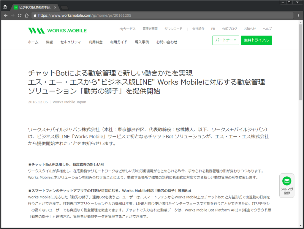Close the ビジネス版LINE tab
The image size is (304, 229).
tap(55, 7)
